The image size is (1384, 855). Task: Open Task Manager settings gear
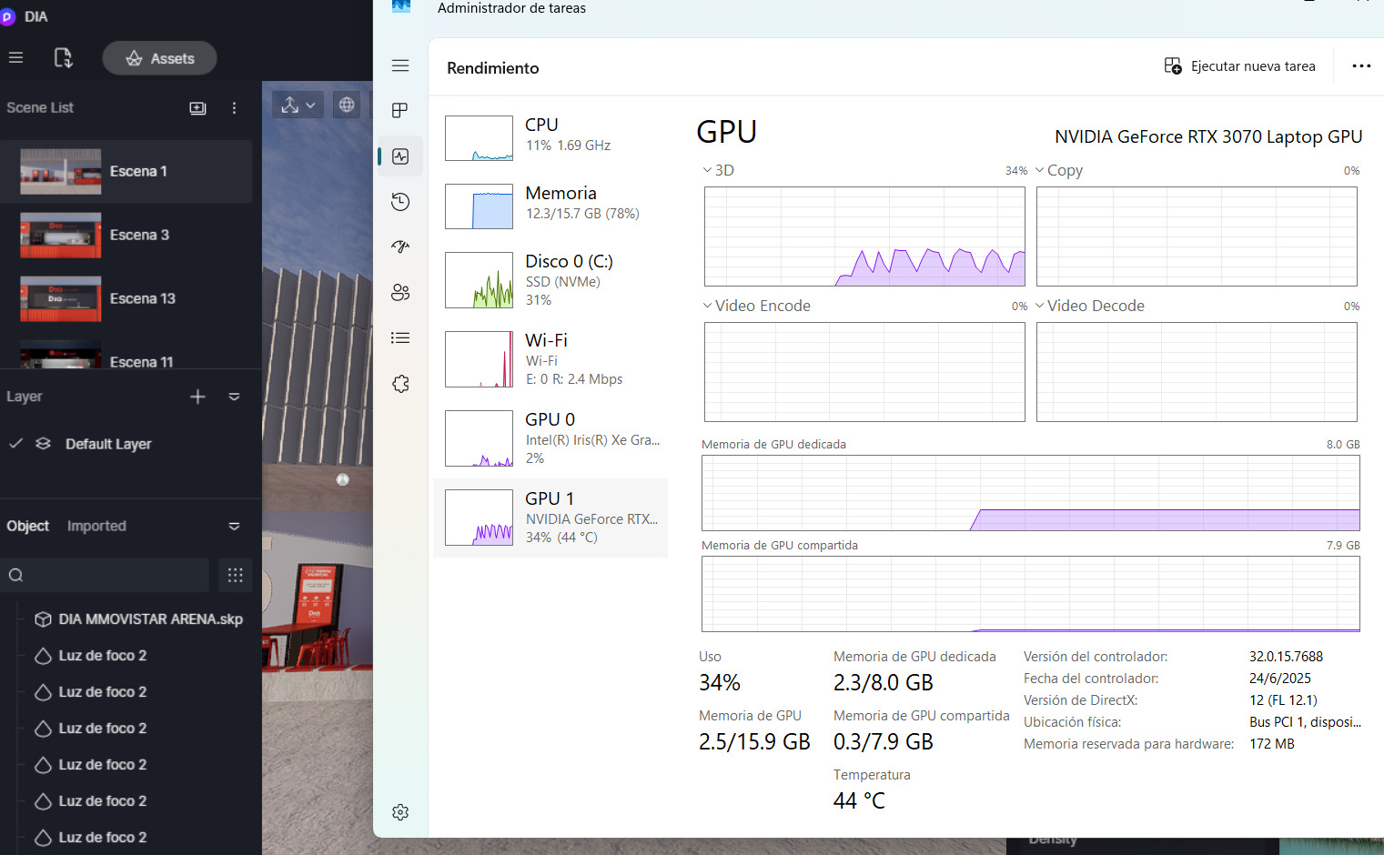tap(400, 812)
